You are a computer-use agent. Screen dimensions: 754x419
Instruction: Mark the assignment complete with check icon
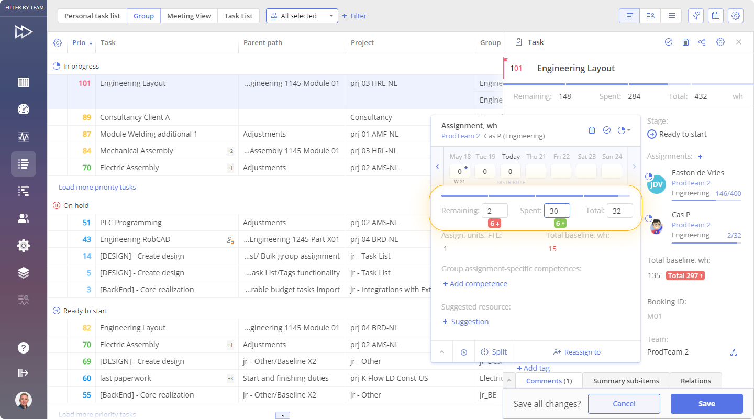(607, 130)
